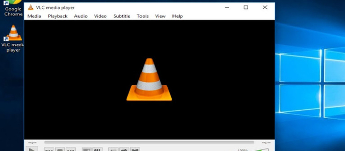Viewport: 345px width, 151px height.
Task: Open the Playback menu
Action: pyautogui.click(x=58, y=16)
